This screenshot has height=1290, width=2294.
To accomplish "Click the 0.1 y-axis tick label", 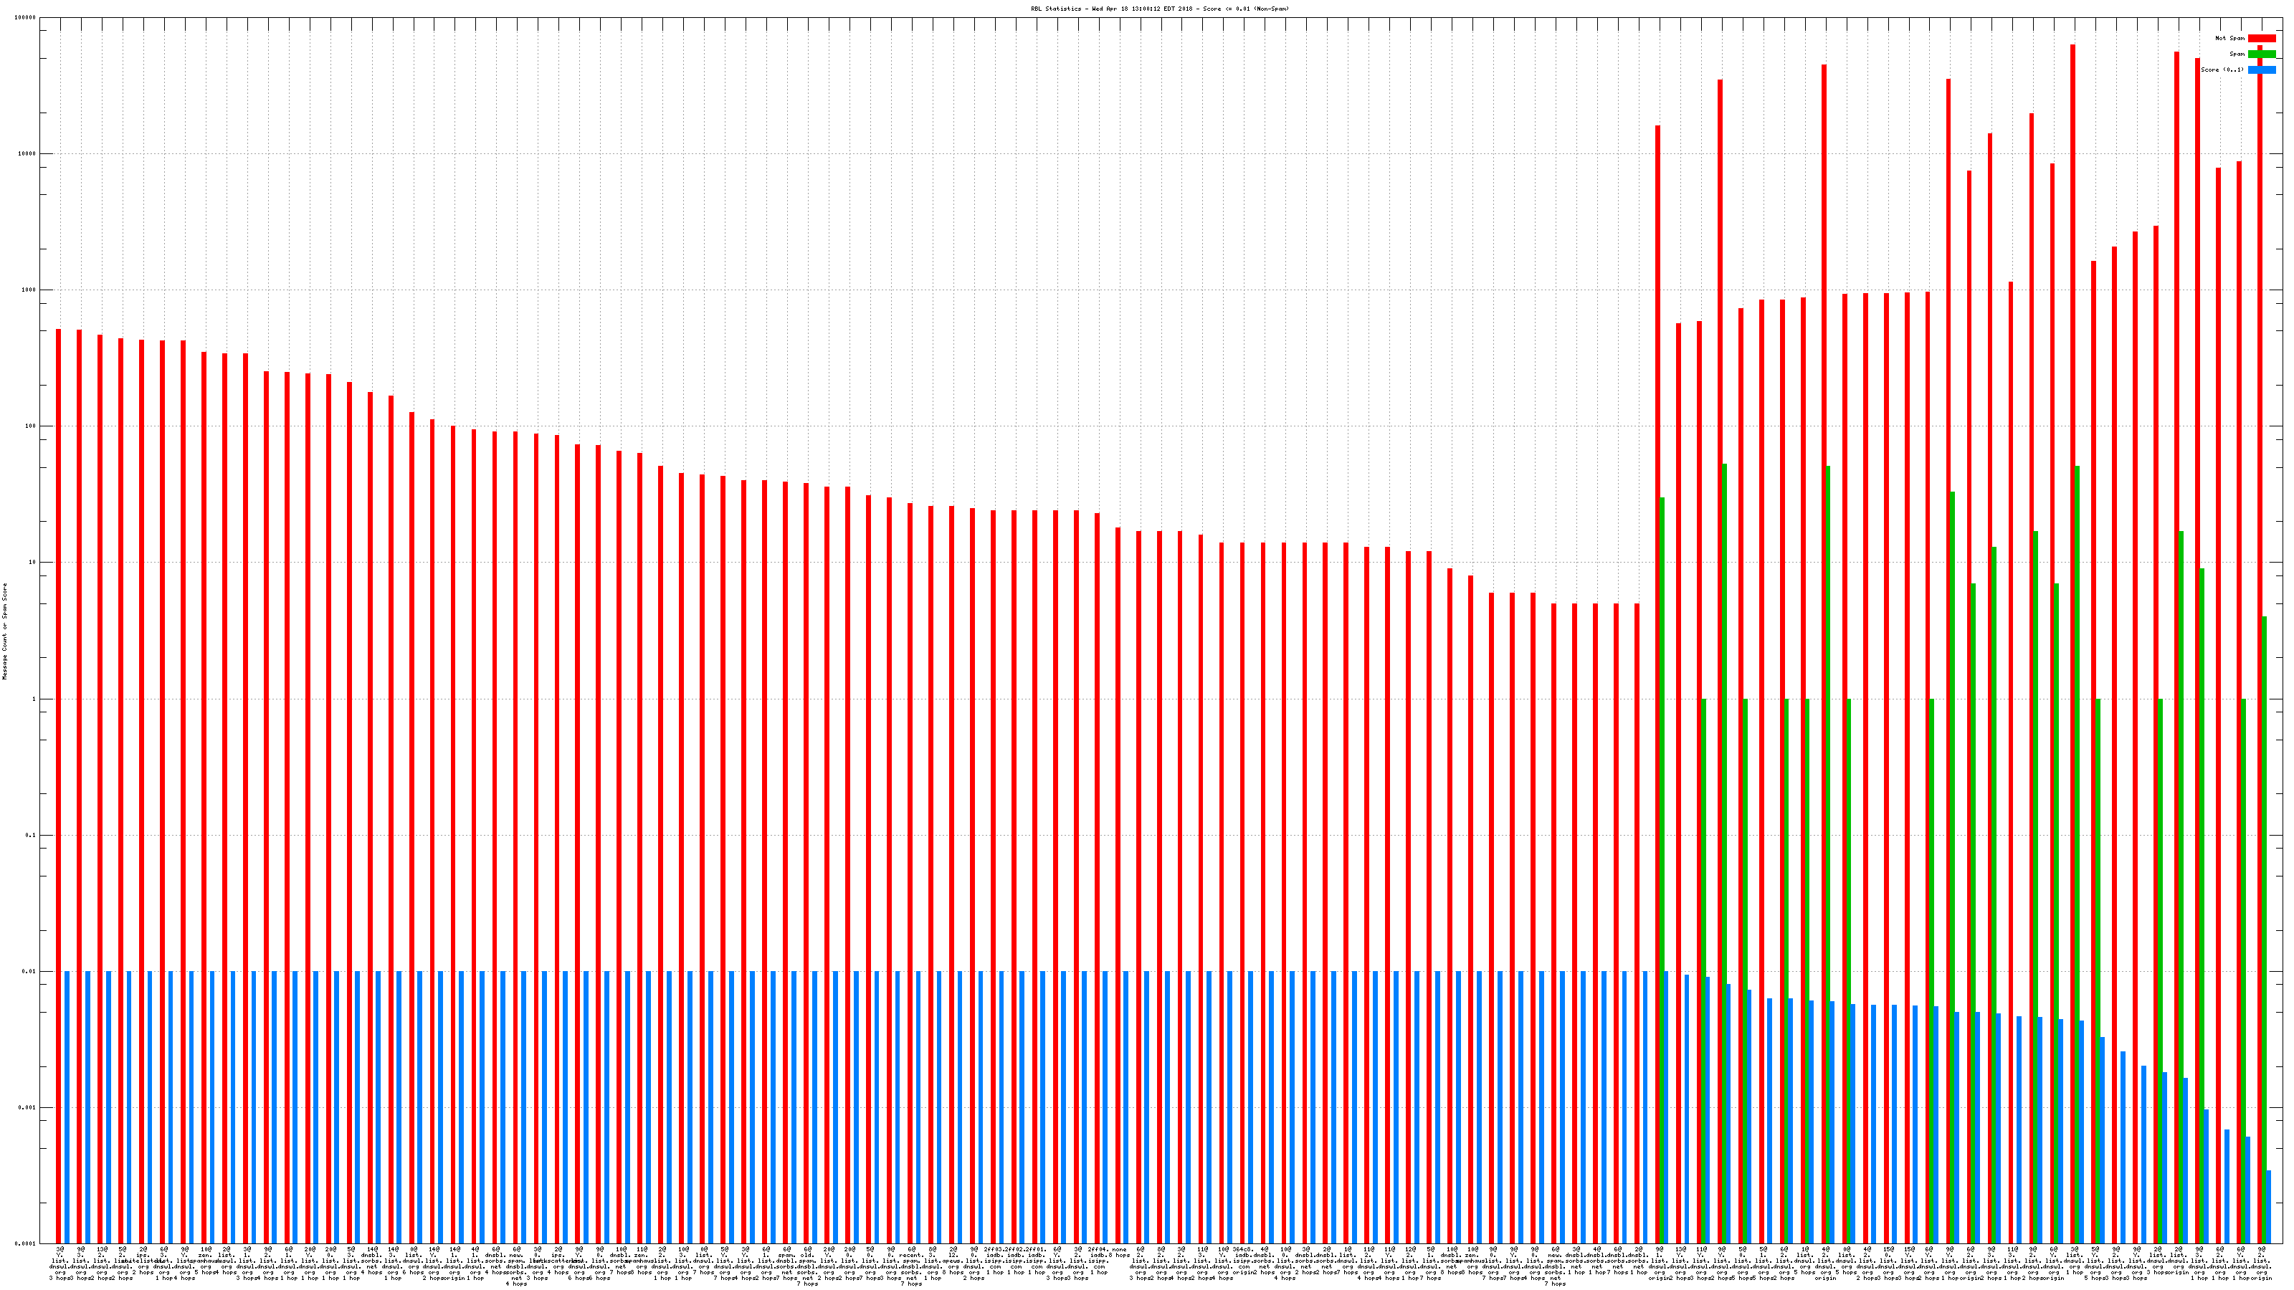I will pos(30,835).
